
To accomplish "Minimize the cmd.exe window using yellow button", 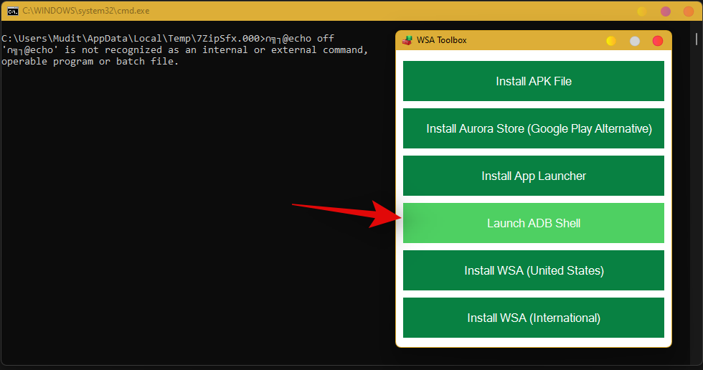I will pyautogui.click(x=642, y=11).
